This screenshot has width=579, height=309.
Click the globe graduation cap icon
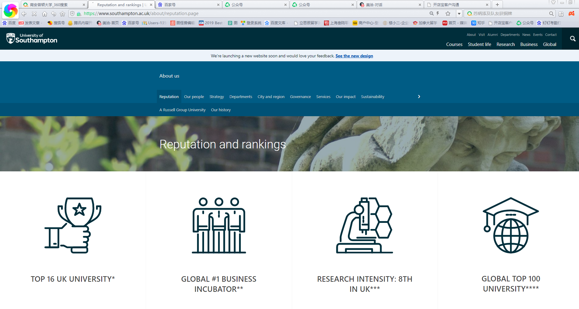[511, 225]
